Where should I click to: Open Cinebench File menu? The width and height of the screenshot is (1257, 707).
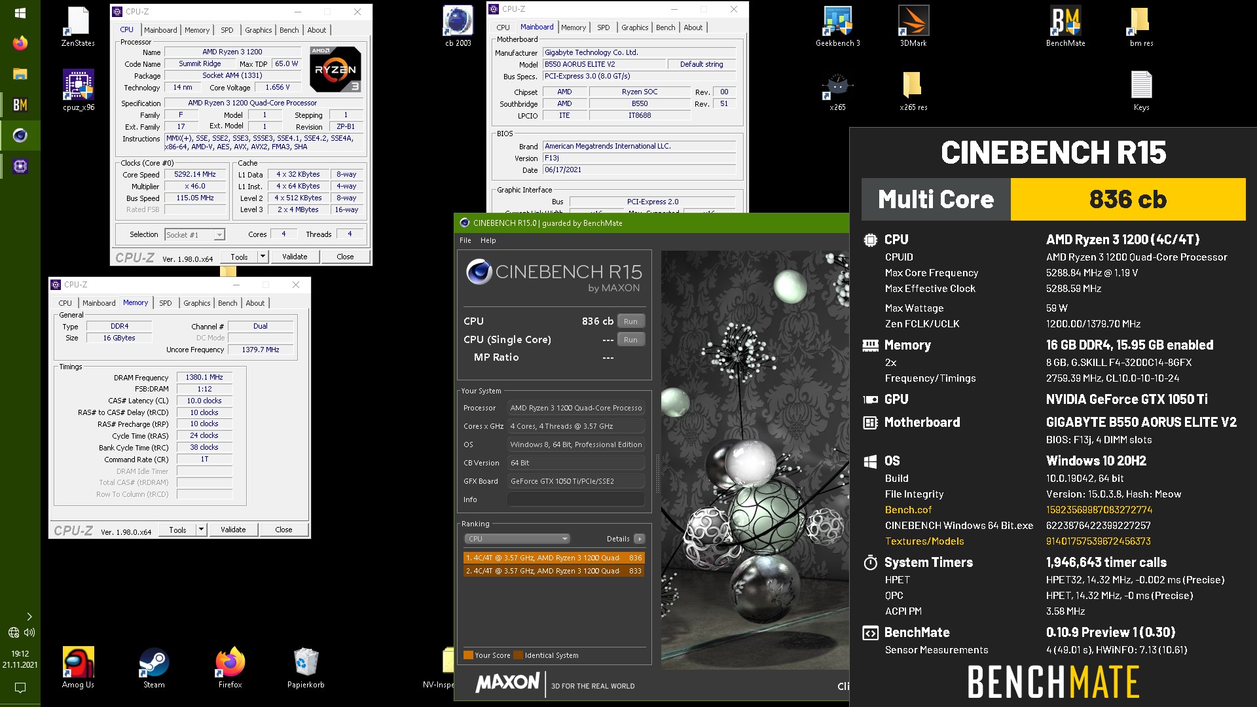(x=465, y=240)
